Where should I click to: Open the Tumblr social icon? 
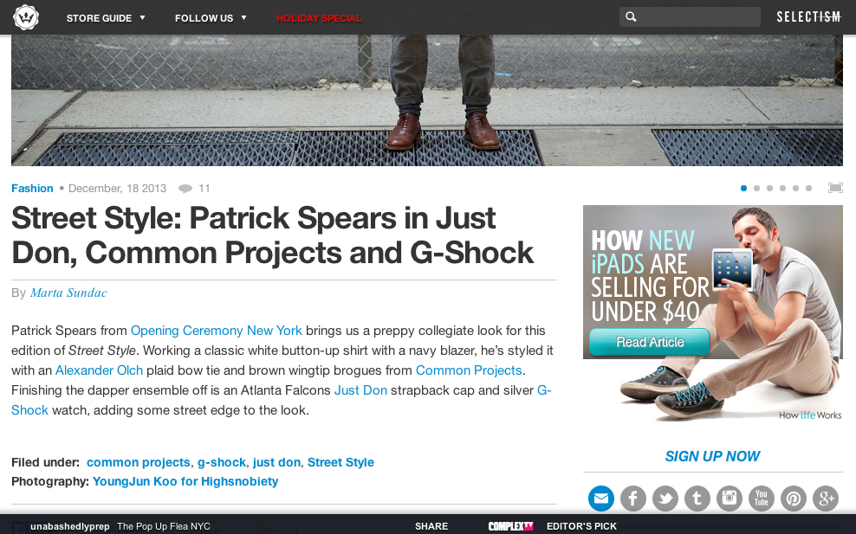[697, 498]
